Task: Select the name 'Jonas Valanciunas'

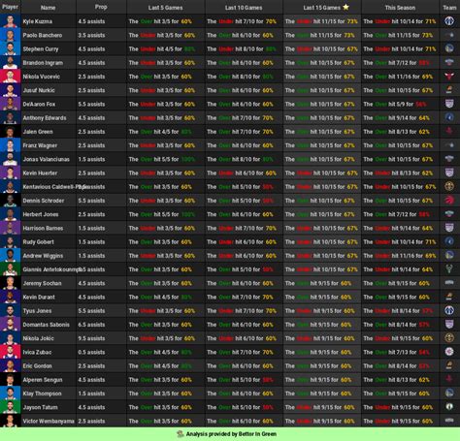Action: 46,159
